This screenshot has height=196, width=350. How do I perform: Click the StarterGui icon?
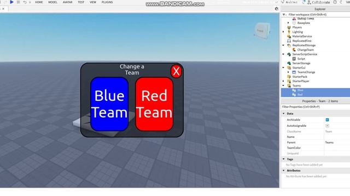289,68
